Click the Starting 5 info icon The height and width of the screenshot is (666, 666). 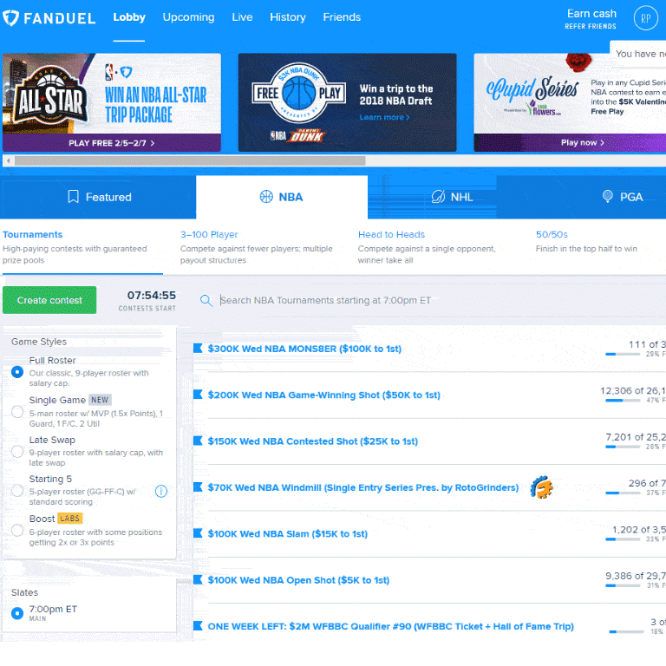pyautogui.click(x=161, y=491)
